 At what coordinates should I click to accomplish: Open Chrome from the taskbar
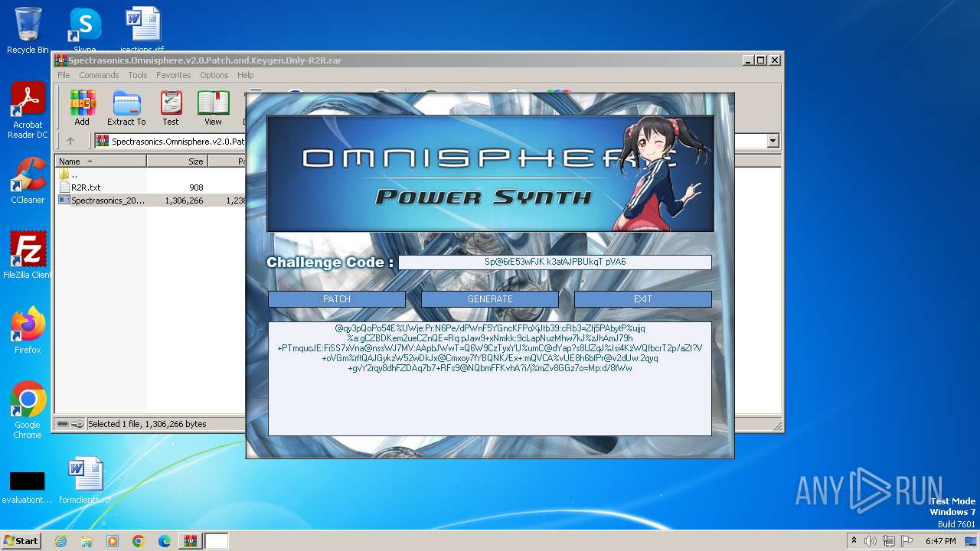coord(139,541)
